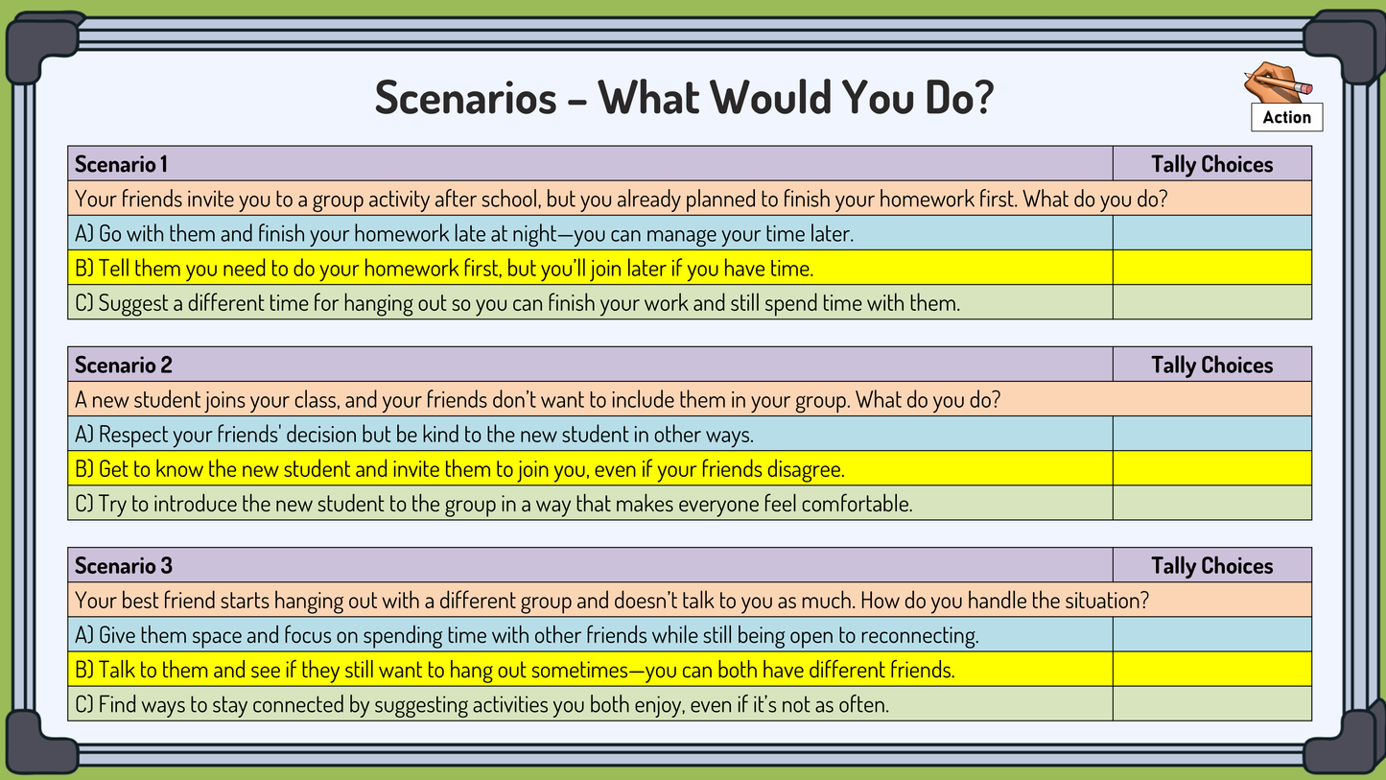Viewport: 1386px width, 780px height.
Task: Choose option A 'Give them space' in Scenario 3
Action: click(526, 635)
